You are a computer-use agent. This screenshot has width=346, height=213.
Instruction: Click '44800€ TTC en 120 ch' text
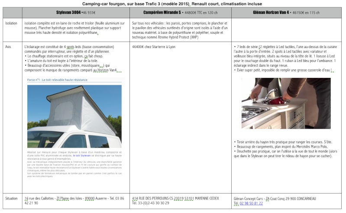(201, 13)
